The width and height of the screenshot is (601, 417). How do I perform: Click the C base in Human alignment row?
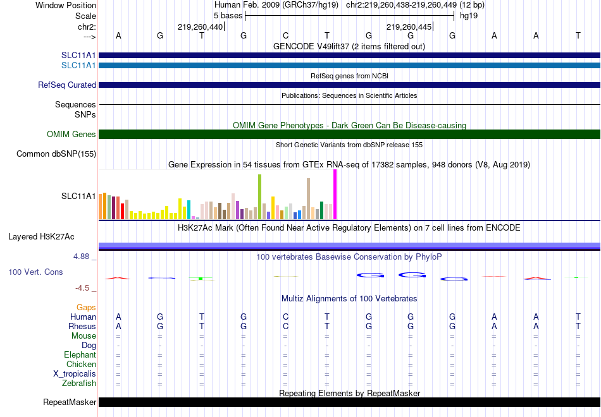(x=285, y=317)
